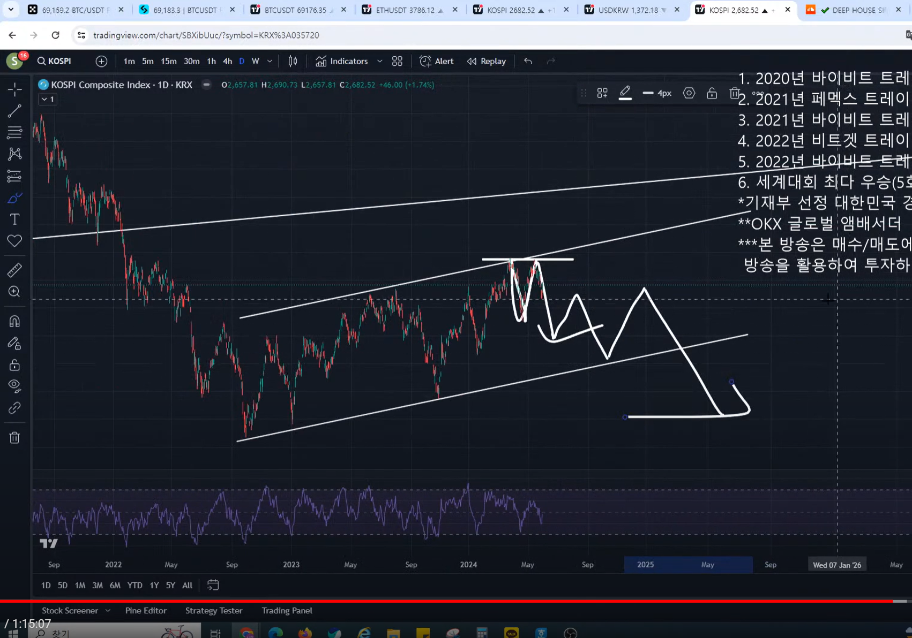Open indicator templates grid icon

(x=397, y=61)
